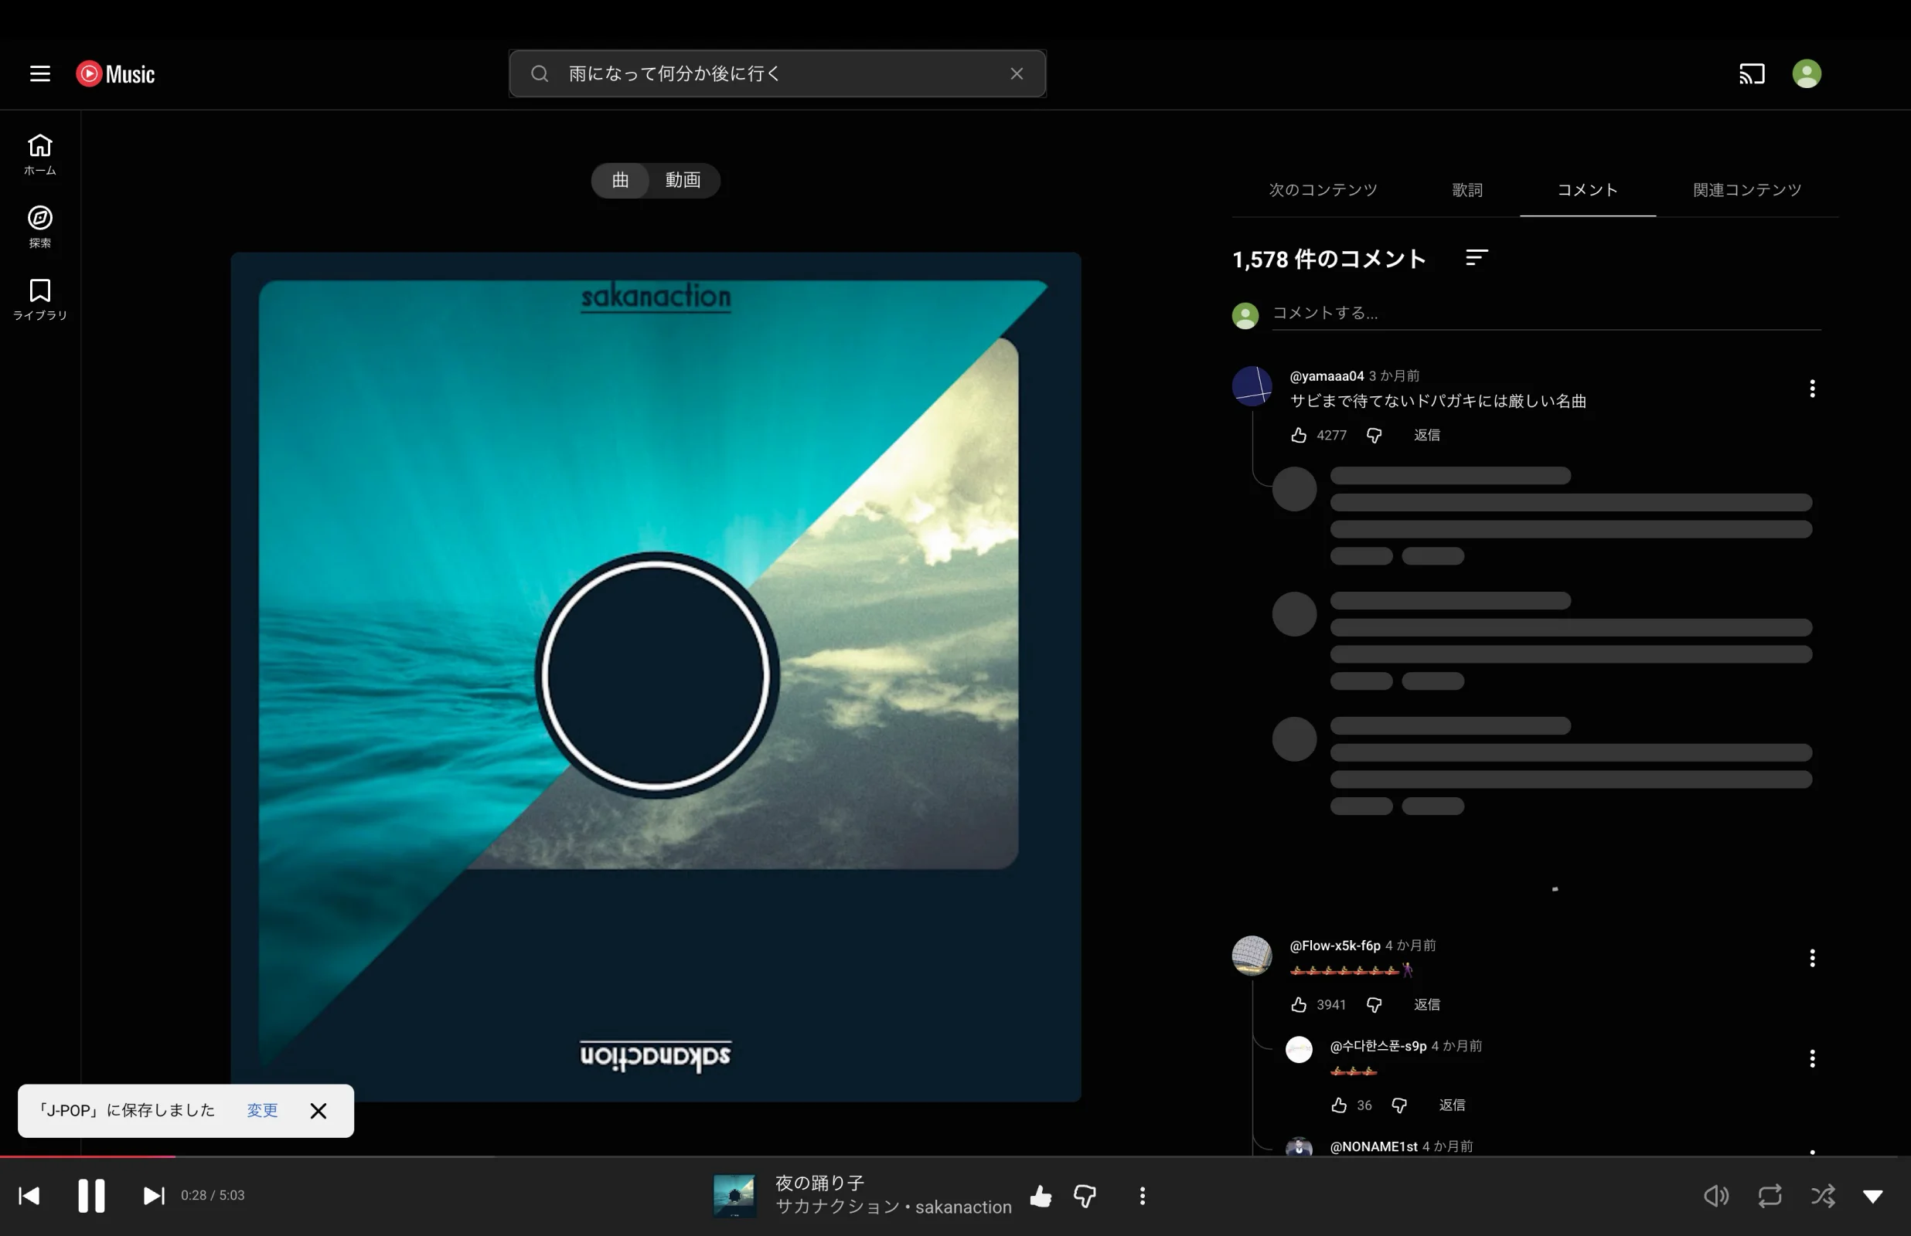Screen dimensions: 1911x1236
Task: Click the sakanaction album cover art
Action: point(656,677)
